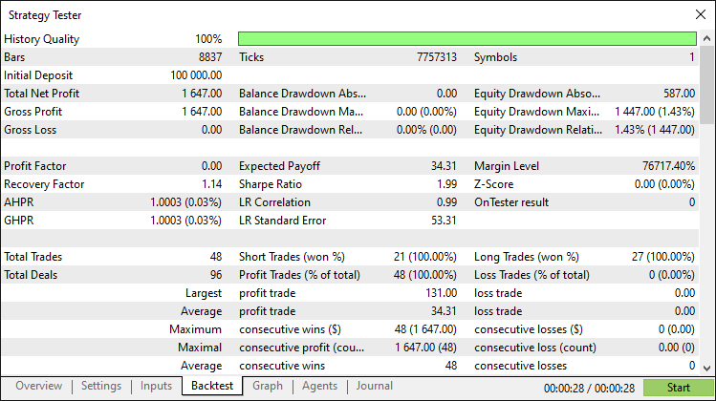
Task: View the Graph tab
Action: click(268, 386)
